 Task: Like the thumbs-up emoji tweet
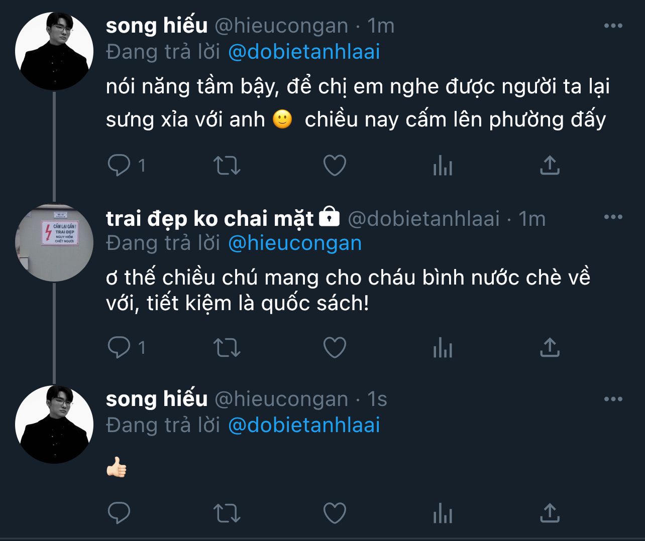[x=335, y=513]
